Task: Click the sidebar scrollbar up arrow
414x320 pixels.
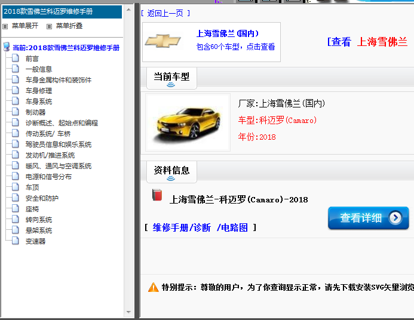Action: pyautogui.click(x=128, y=10)
